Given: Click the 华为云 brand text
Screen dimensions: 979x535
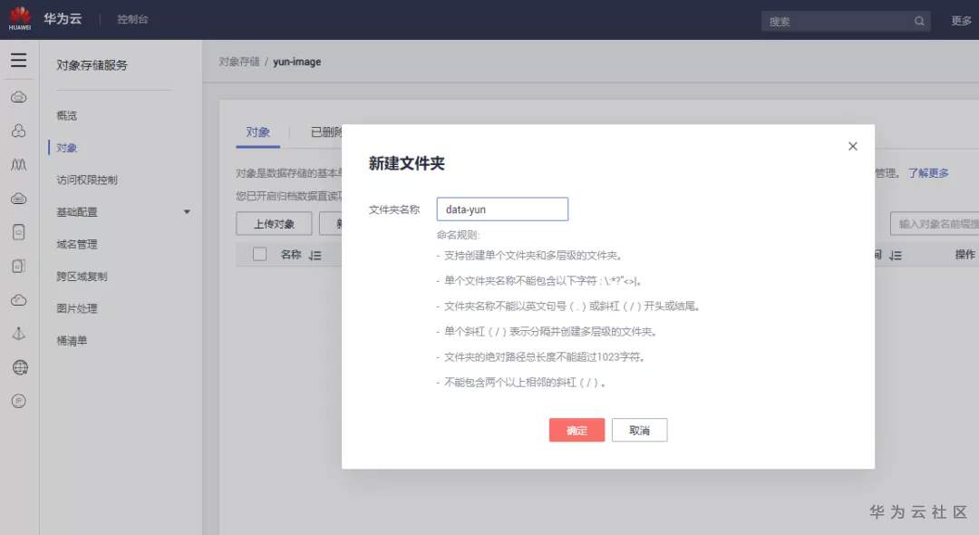Looking at the screenshot, I should click(x=63, y=19).
